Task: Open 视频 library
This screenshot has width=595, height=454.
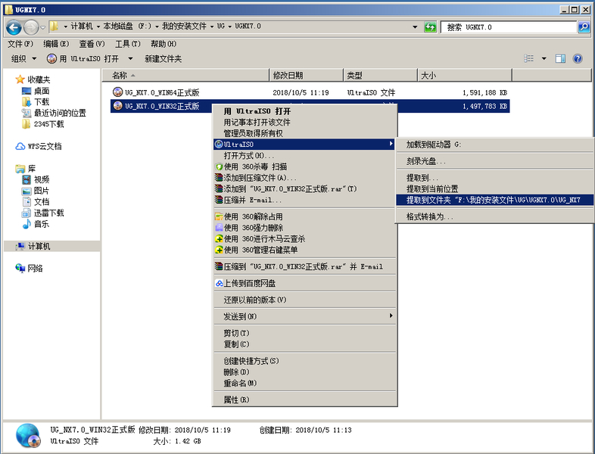Action: 36,179
